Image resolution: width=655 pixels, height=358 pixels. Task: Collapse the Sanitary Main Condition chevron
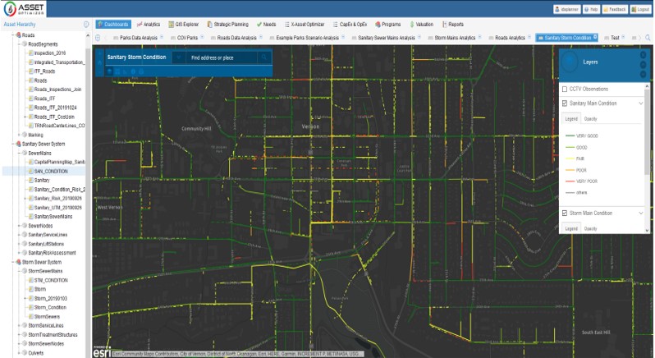(639, 103)
